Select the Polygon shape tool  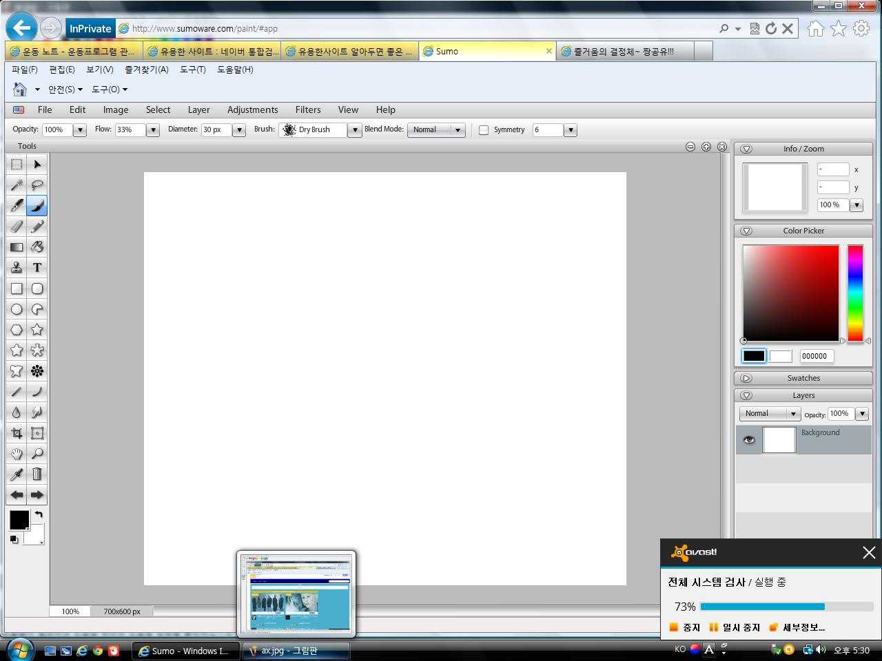[x=17, y=330]
